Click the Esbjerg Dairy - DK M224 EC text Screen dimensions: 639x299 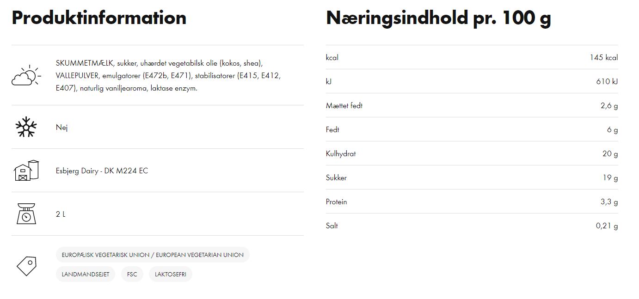(102, 171)
